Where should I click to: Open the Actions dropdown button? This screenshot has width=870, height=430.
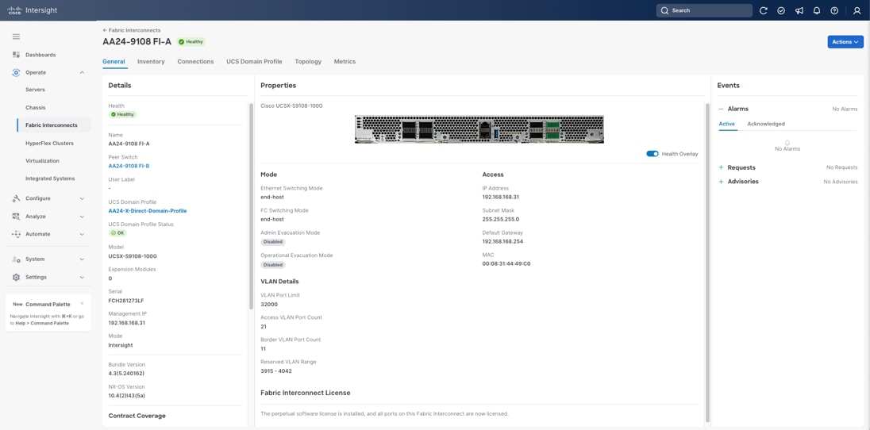pyautogui.click(x=845, y=41)
